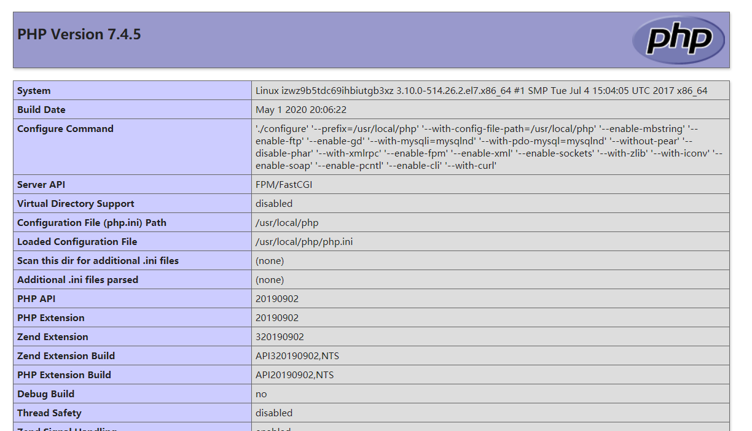
Task: Click Configuration File (php.ini) Path label
Action: (x=92, y=223)
